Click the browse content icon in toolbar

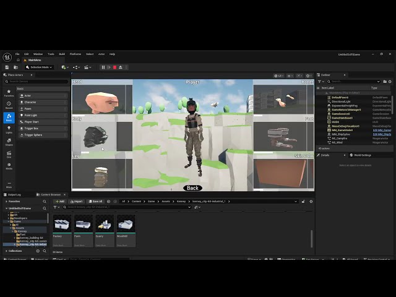click(15, 67)
